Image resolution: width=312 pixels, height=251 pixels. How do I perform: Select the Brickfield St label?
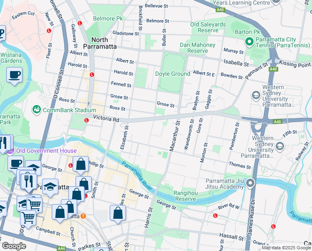click(x=141, y=18)
